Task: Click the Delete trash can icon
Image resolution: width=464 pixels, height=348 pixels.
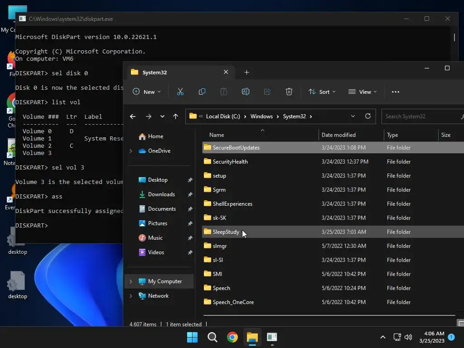Action: pyautogui.click(x=289, y=92)
